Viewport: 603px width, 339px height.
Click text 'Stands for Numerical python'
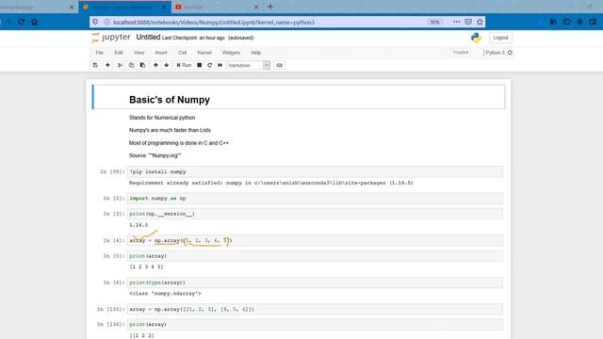click(162, 118)
